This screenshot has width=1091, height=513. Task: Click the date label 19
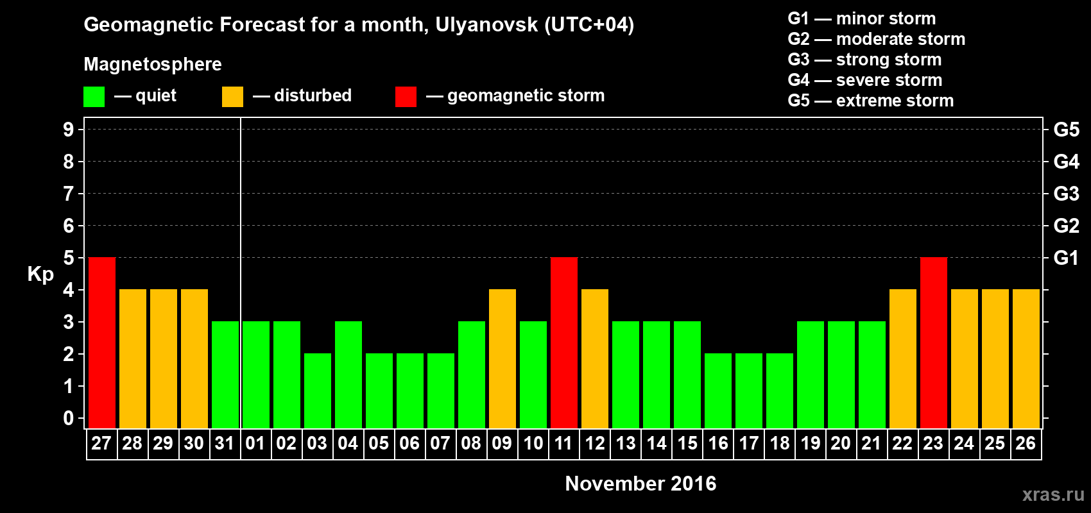coord(810,443)
